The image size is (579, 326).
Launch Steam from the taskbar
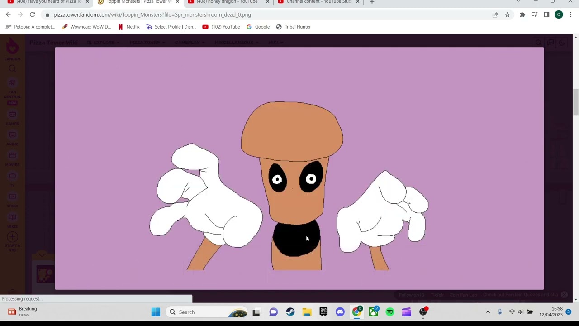point(290,312)
